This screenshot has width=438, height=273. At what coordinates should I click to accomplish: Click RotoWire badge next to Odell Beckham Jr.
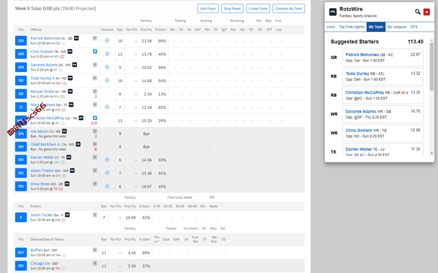pos(78,144)
